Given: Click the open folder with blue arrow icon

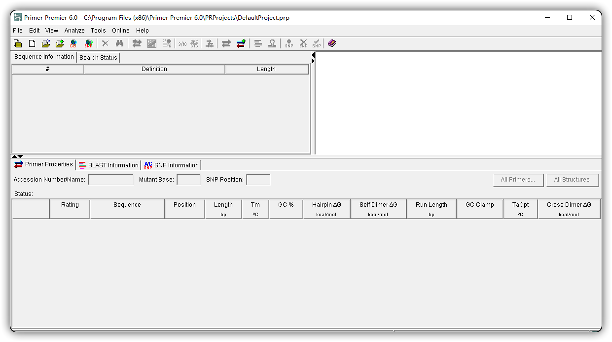Looking at the screenshot, I should (46, 43).
